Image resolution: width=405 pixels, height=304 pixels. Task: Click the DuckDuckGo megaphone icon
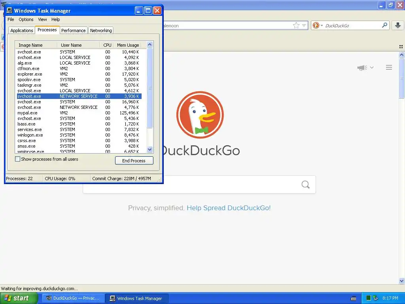tap(362, 68)
